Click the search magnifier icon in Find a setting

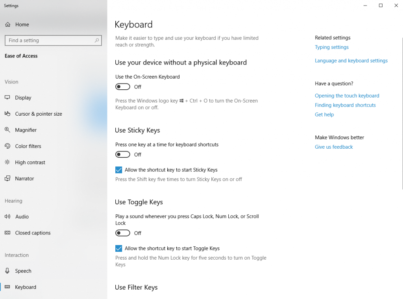(x=97, y=41)
